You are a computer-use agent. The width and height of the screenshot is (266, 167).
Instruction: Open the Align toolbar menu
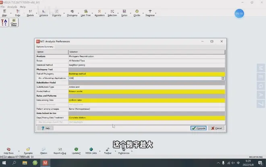tap(5, 12)
